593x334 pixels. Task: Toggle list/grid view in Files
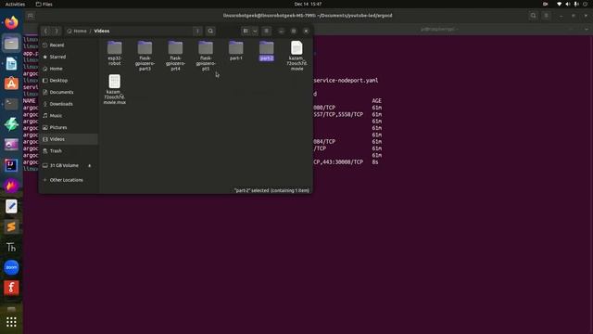pos(246,31)
